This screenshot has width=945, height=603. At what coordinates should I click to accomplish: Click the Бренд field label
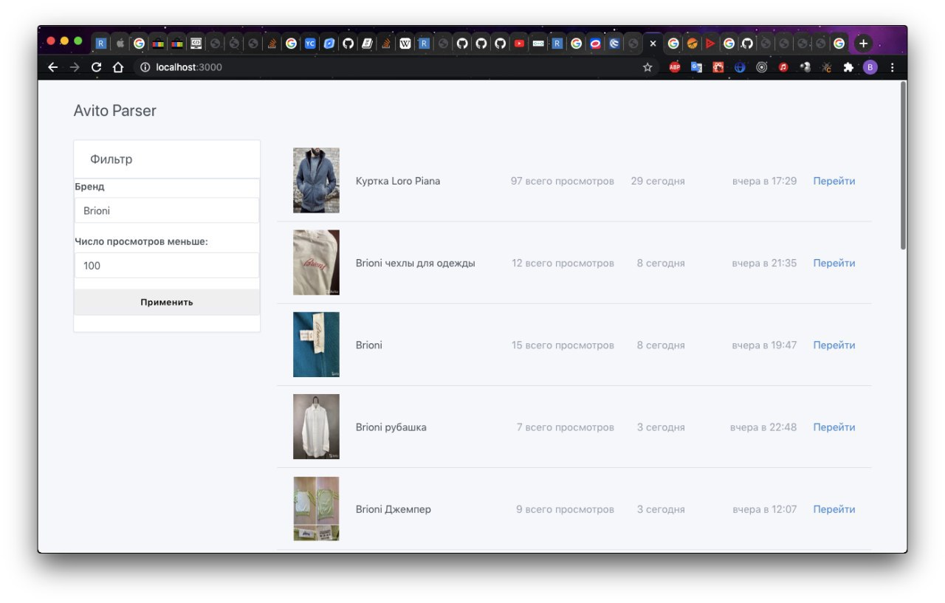[x=89, y=187]
